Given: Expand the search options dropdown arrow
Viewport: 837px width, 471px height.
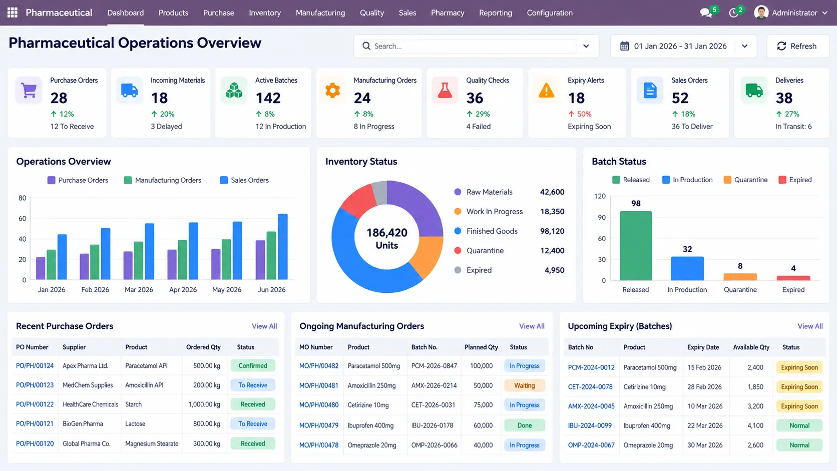Looking at the screenshot, I should click(x=586, y=46).
